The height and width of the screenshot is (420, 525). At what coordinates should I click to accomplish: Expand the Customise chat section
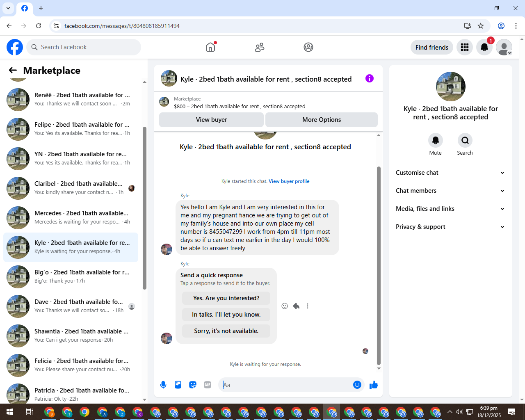point(450,173)
